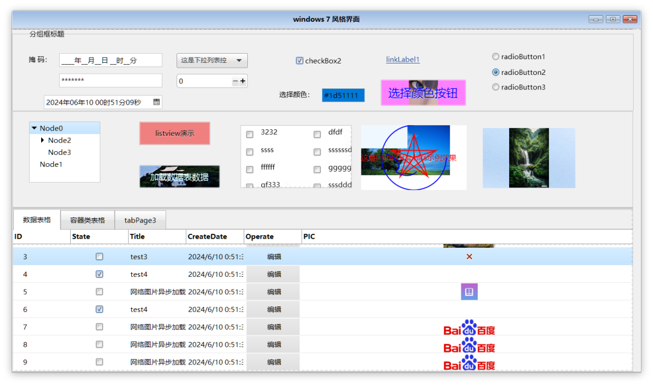Toggle the checkBox2 checkbox

(299, 60)
